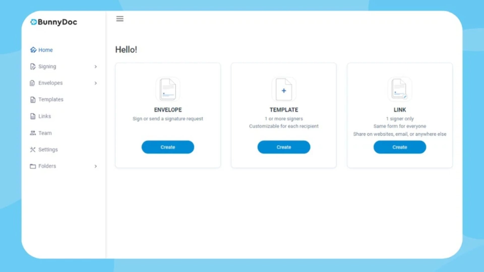Create a new Link
Viewport: 484px width, 272px height.
[400, 147]
